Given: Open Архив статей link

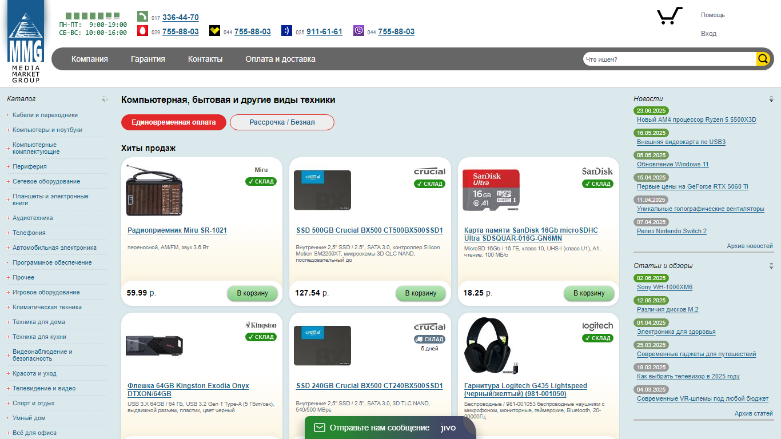Looking at the screenshot, I should point(754,413).
